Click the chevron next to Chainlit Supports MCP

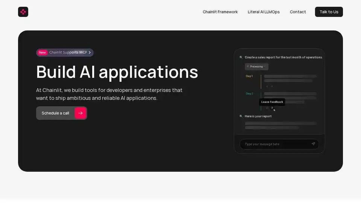pos(90,53)
